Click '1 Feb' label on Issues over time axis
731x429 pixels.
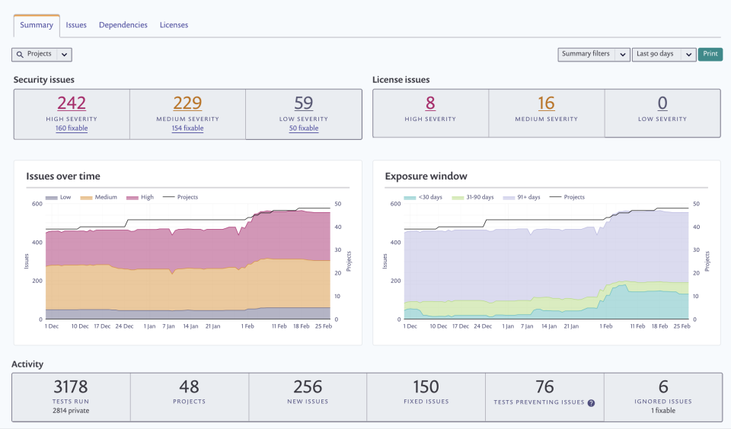pos(247,326)
